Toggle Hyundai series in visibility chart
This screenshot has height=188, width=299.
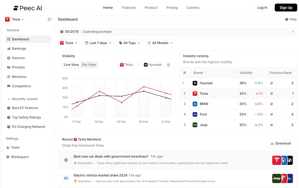[x=152, y=65]
